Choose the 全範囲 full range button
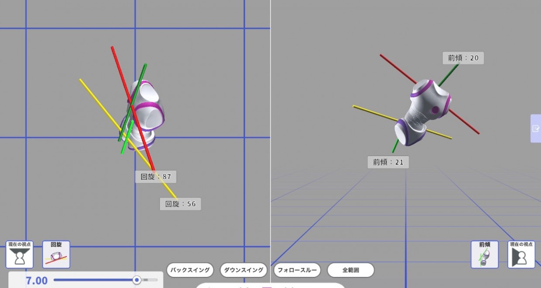The height and width of the screenshot is (288, 541). (x=350, y=270)
